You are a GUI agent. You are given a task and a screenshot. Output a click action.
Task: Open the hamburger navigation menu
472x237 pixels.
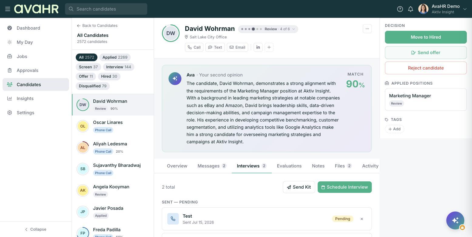[x=8, y=9]
